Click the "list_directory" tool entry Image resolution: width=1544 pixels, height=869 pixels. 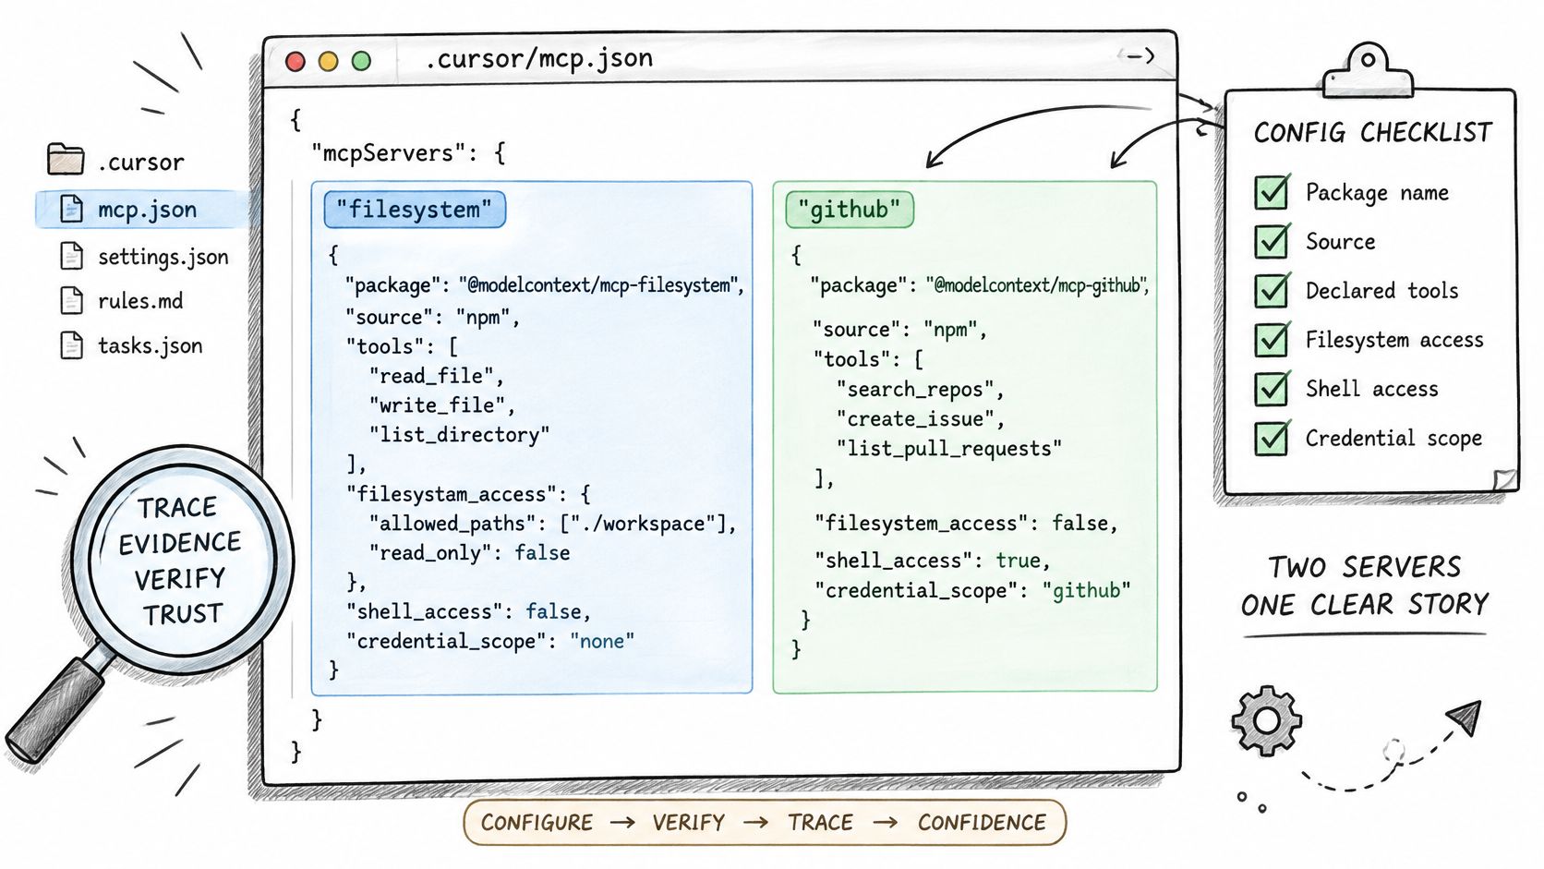tap(460, 435)
